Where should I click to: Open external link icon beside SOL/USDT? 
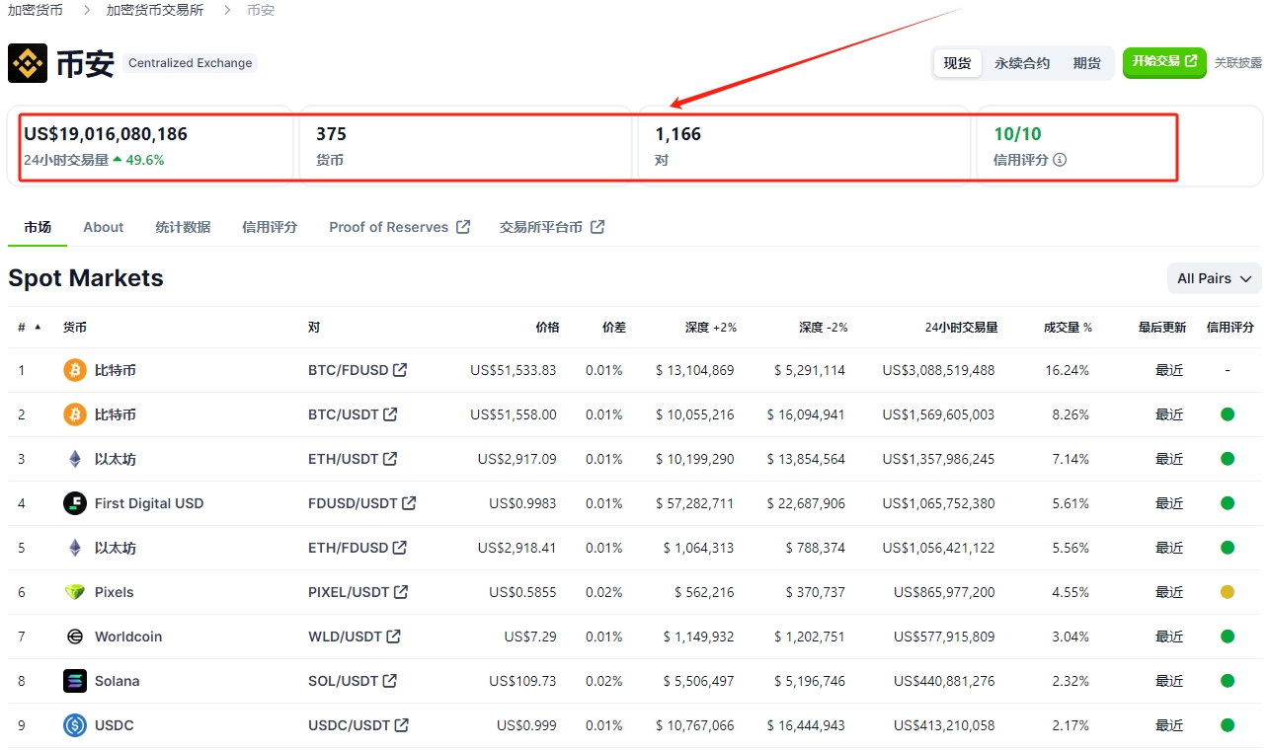[389, 681]
